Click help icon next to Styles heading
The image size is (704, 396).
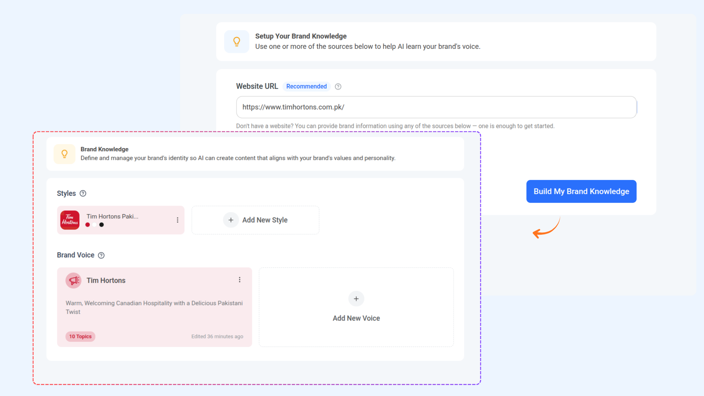coord(83,194)
